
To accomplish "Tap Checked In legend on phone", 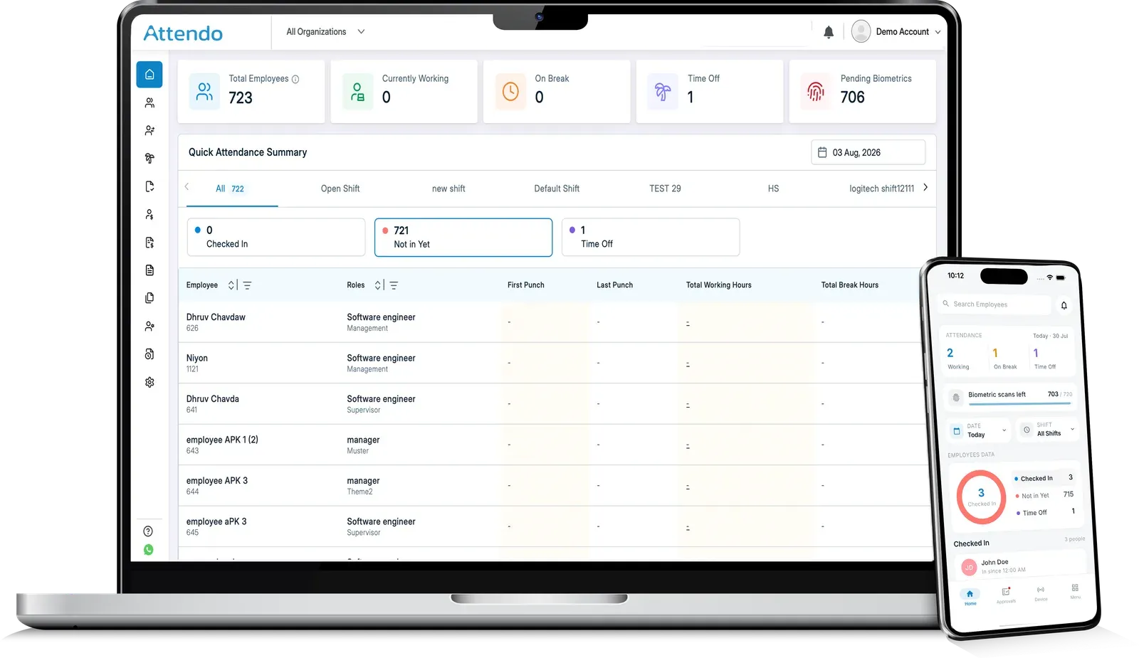I will click(x=1044, y=478).
